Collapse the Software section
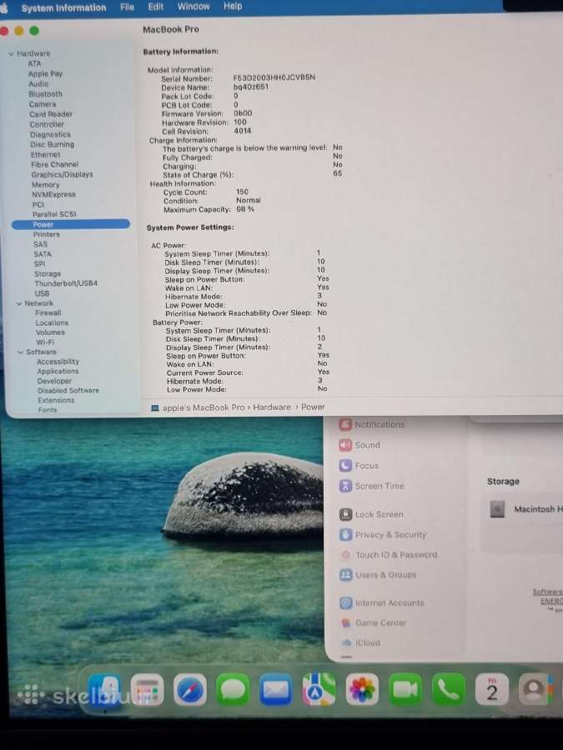The width and height of the screenshot is (563, 750). 21,352
